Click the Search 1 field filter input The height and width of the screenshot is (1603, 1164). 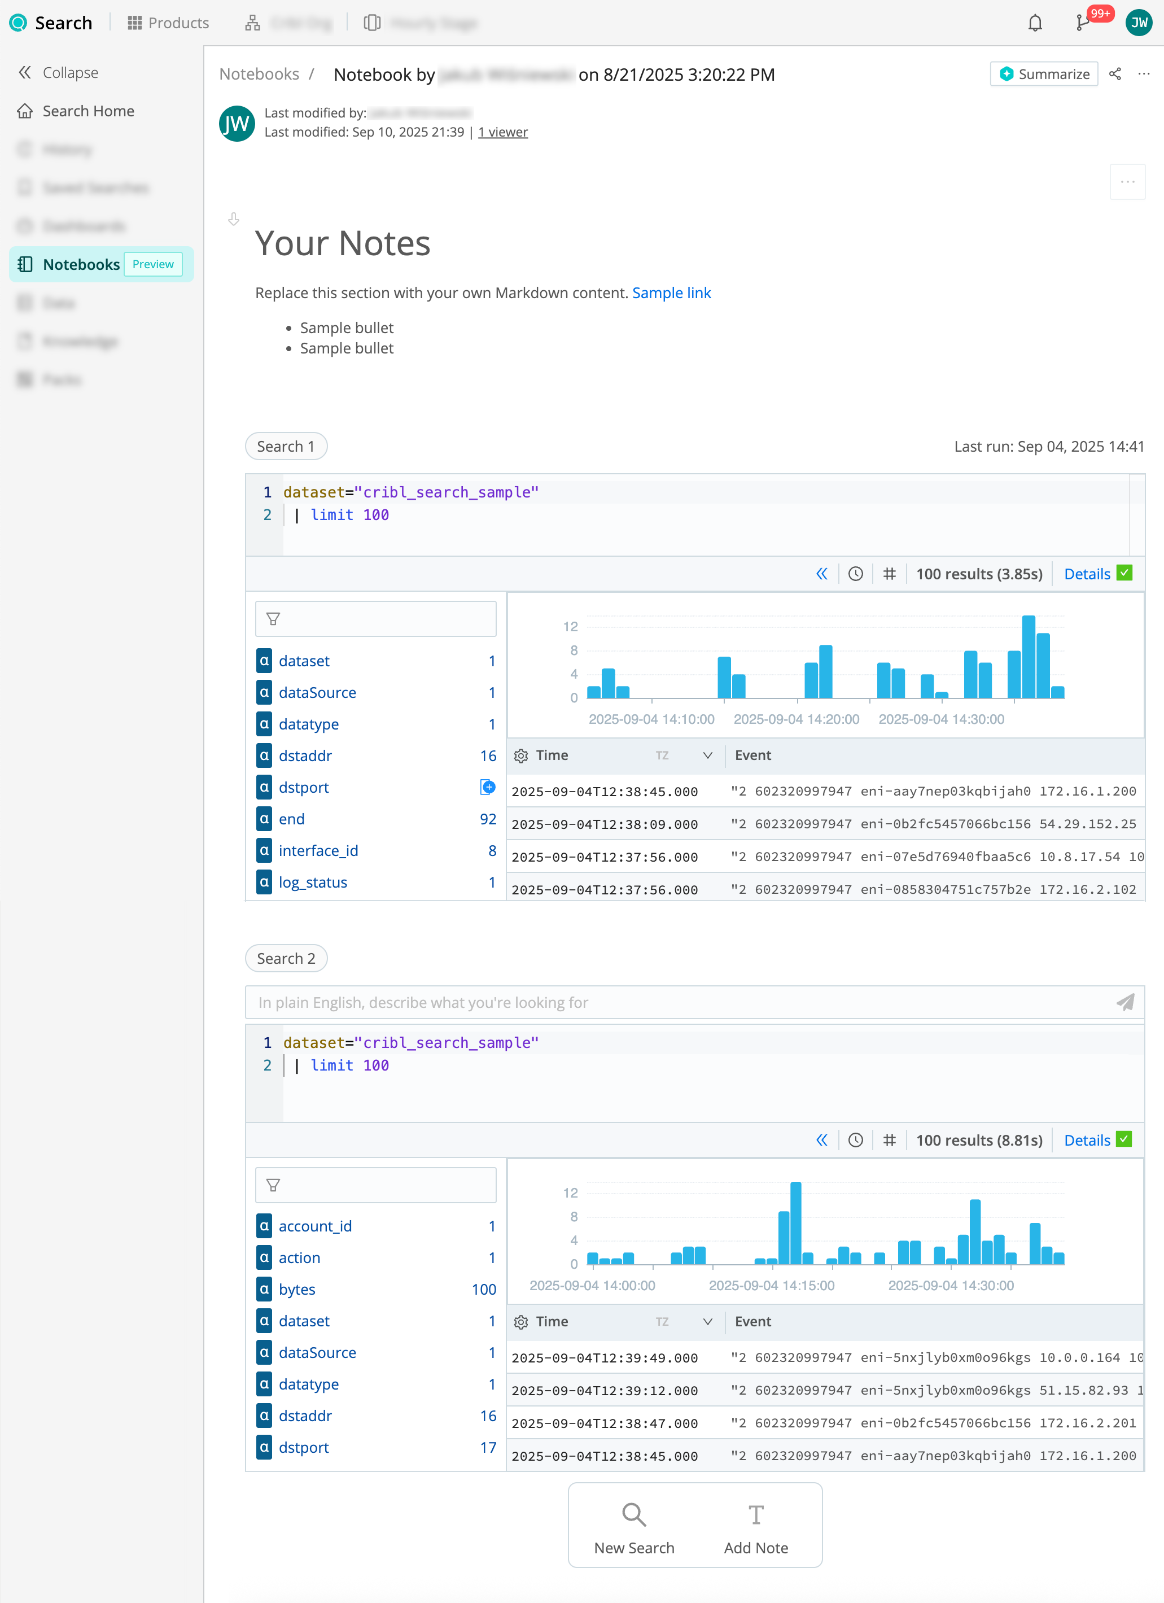(375, 619)
